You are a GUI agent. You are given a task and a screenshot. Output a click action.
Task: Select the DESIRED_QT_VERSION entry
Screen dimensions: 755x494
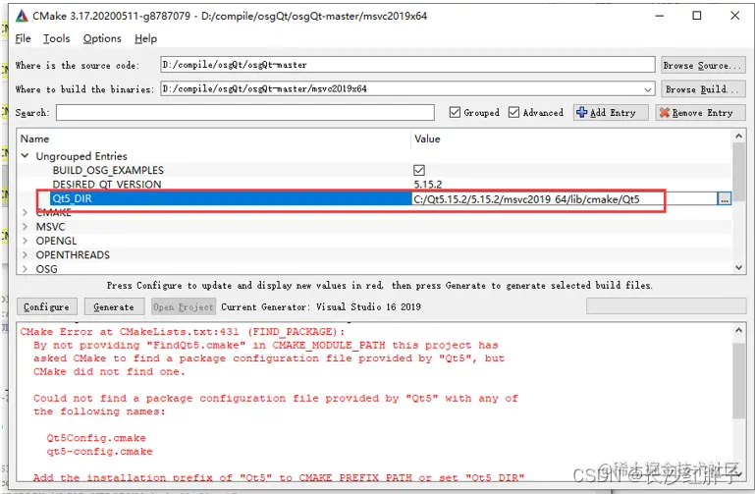tap(107, 185)
